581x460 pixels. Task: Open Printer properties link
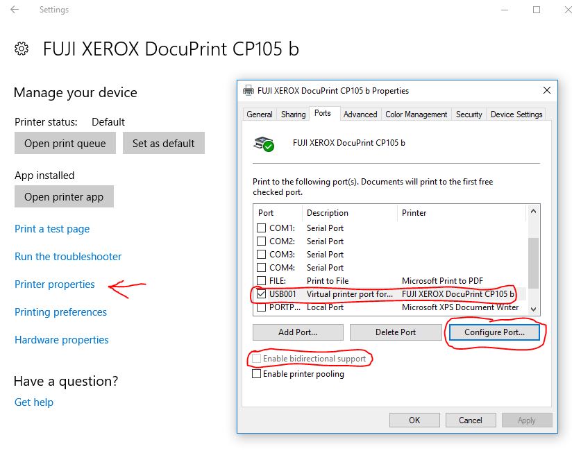pos(54,284)
